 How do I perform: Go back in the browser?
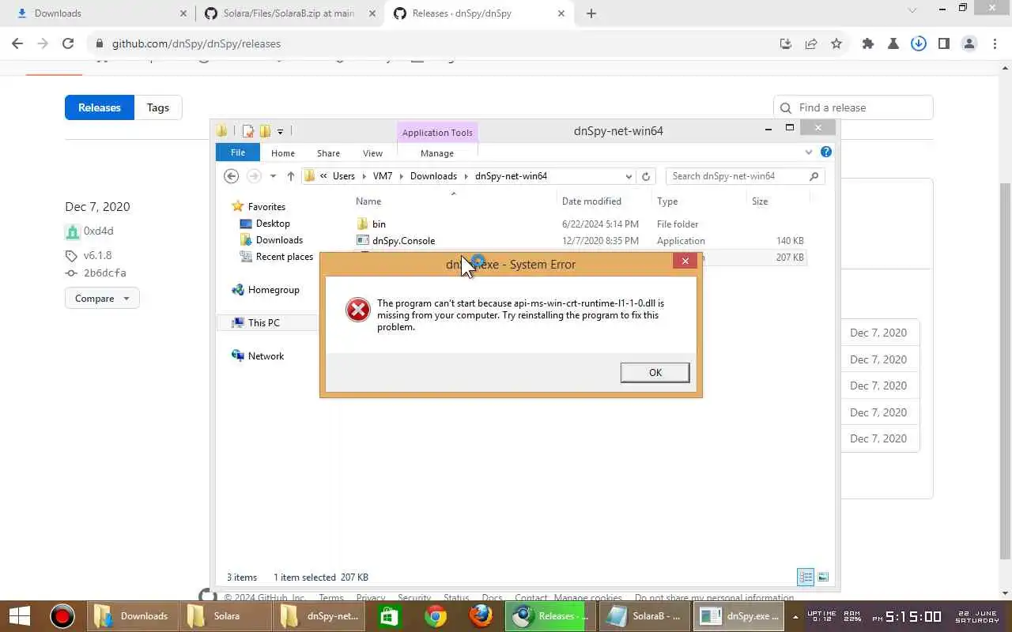(x=17, y=44)
